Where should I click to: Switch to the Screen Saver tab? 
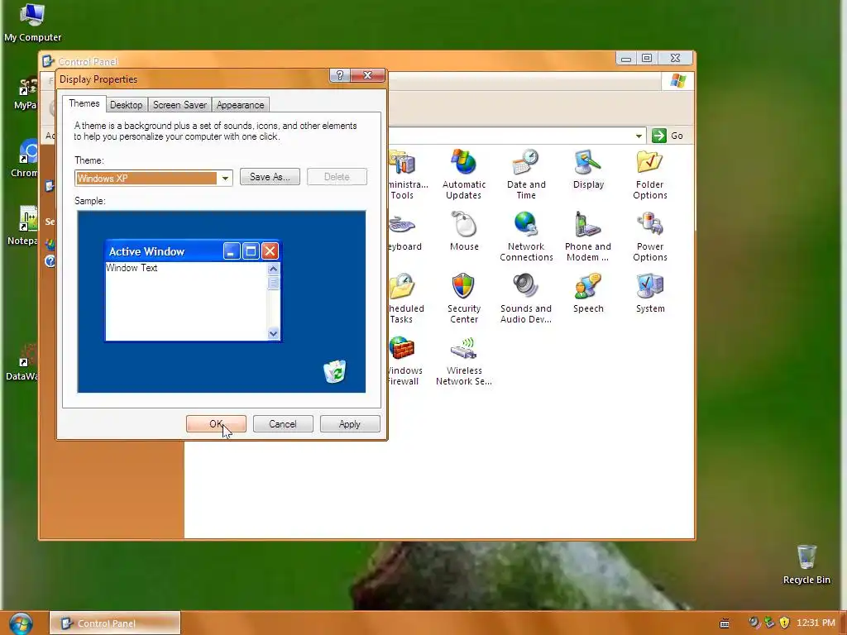tap(179, 105)
